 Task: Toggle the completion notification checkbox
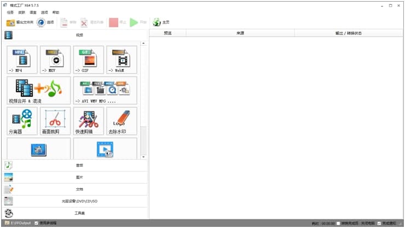pyautogui.click(x=379, y=224)
